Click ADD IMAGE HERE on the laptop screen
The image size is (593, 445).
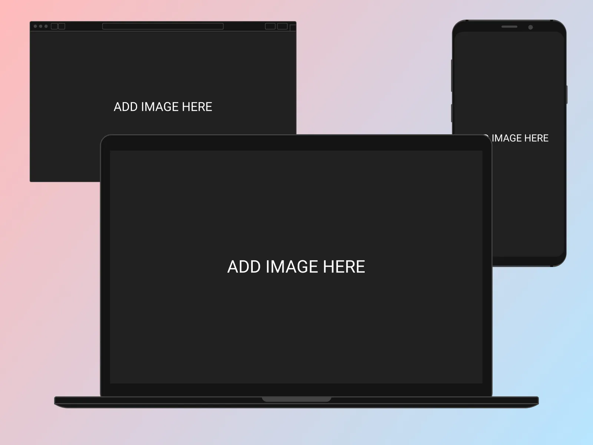[x=296, y=266]
